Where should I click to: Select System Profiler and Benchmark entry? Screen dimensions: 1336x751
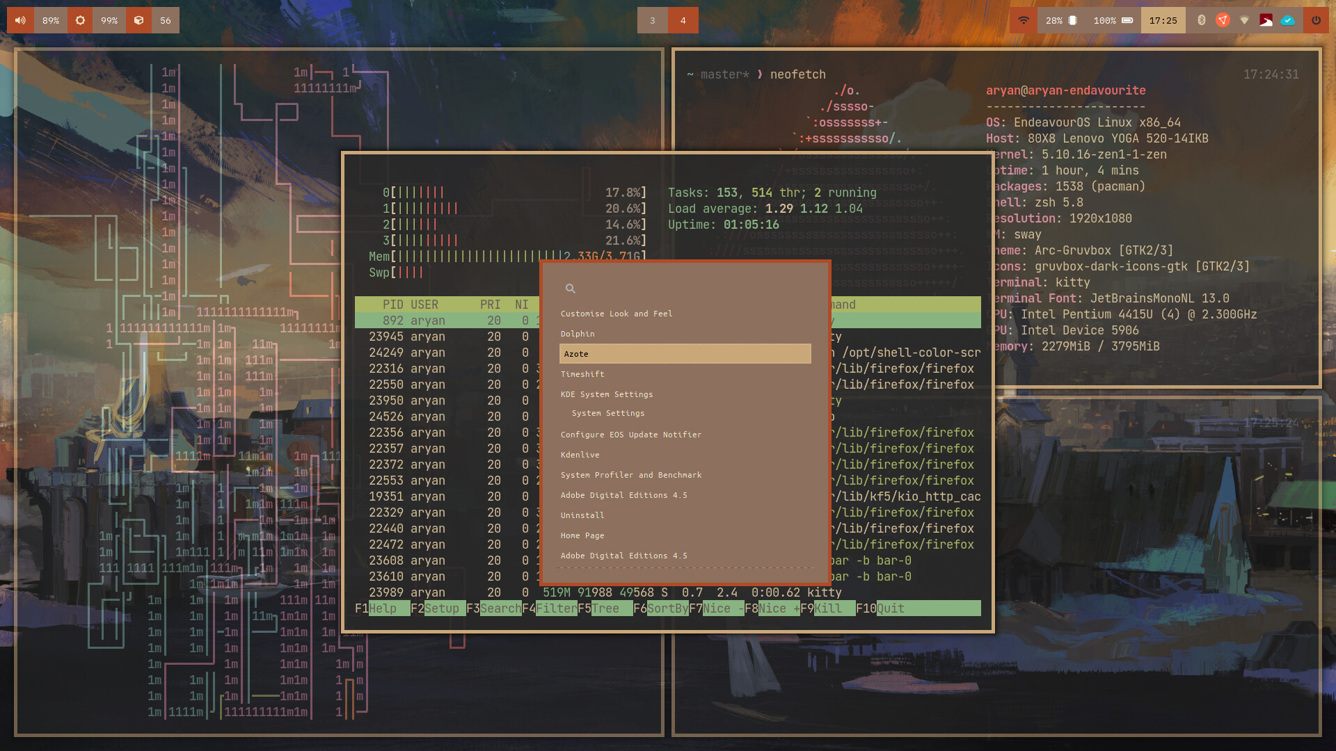685,475
